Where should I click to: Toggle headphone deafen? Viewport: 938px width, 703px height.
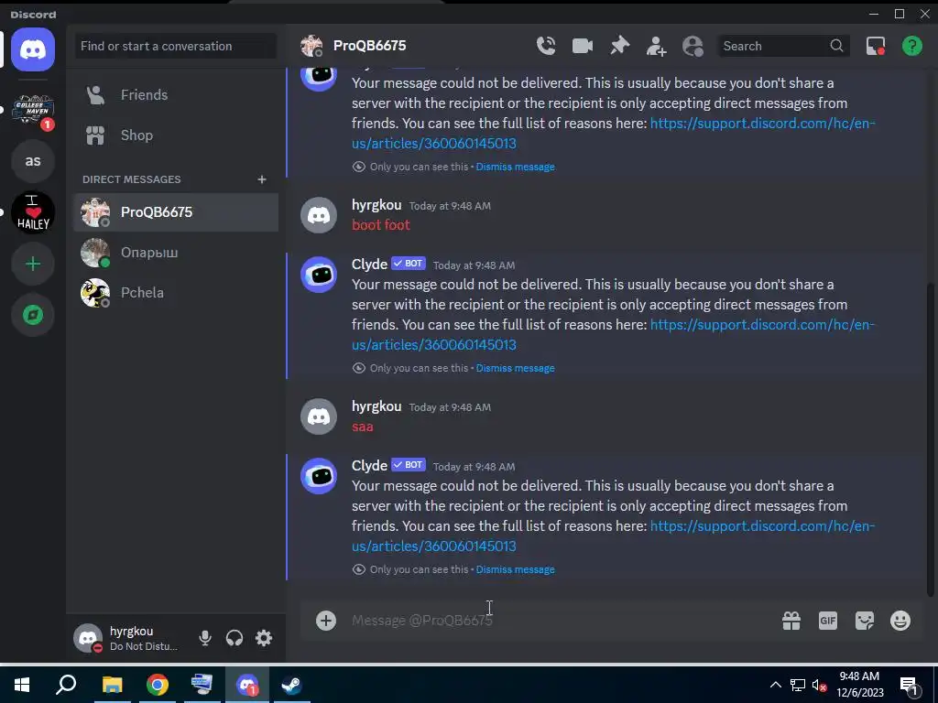click(x=234, y=638)
